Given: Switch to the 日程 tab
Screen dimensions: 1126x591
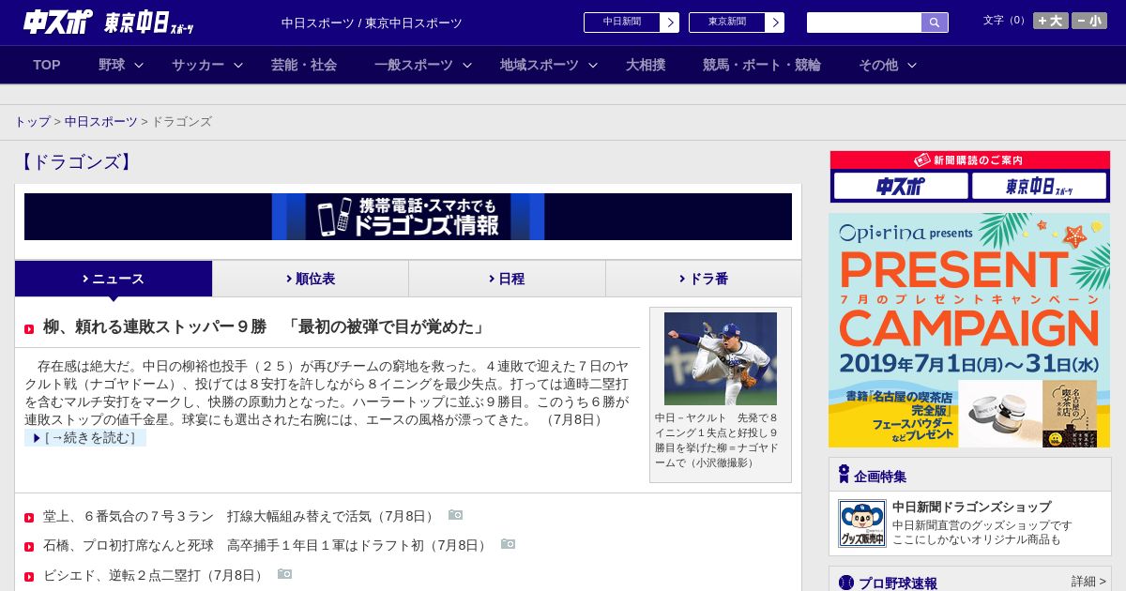Looking at the screenshot, I should tap(507, 279).
